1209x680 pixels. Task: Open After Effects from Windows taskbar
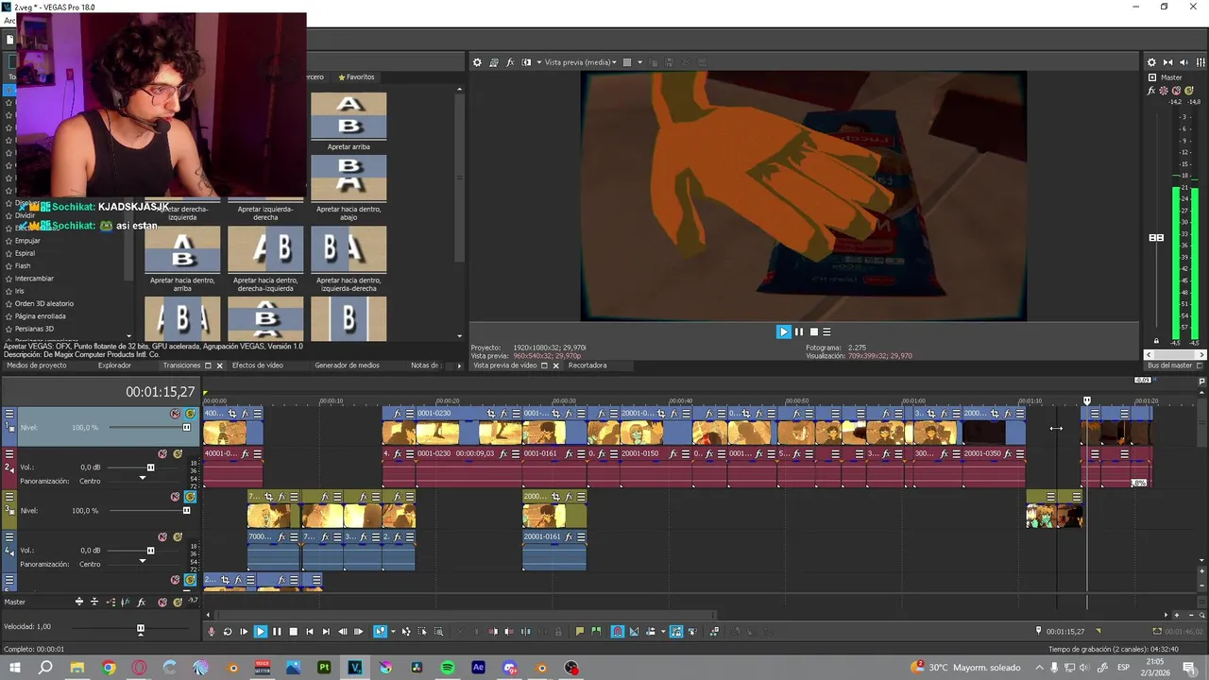click(478, 668)
